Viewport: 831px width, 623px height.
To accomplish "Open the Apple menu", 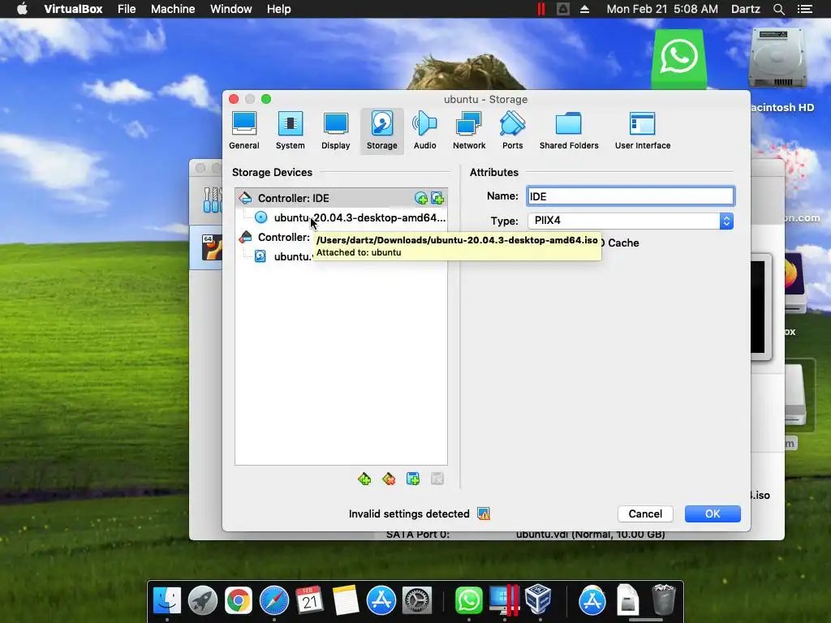I will pyautogui.click(x=22, y=9).
